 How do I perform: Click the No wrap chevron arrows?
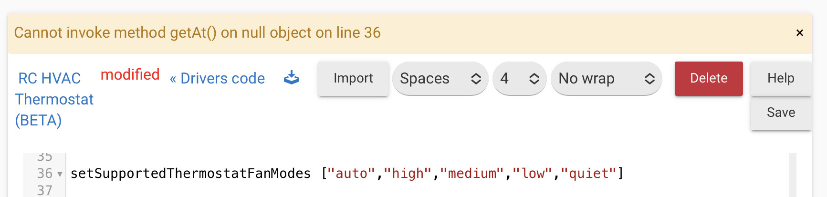point(649,79)
